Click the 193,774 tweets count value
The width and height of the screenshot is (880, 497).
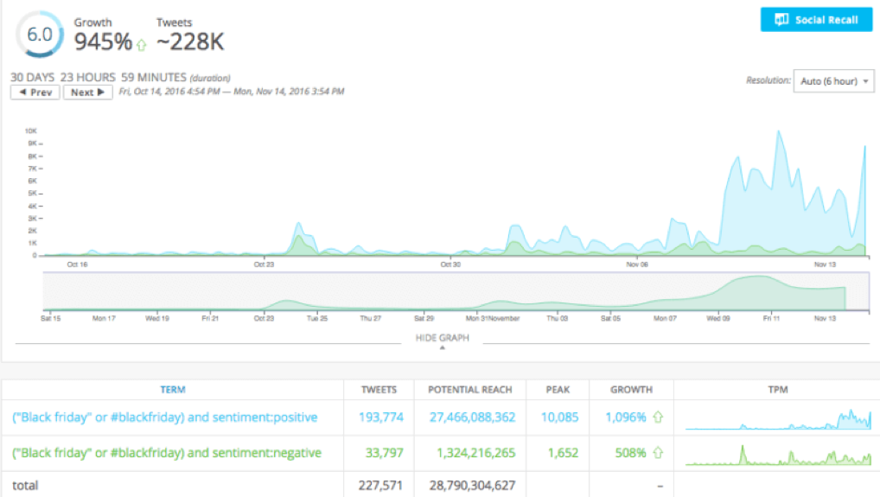(x=380, y=417)
